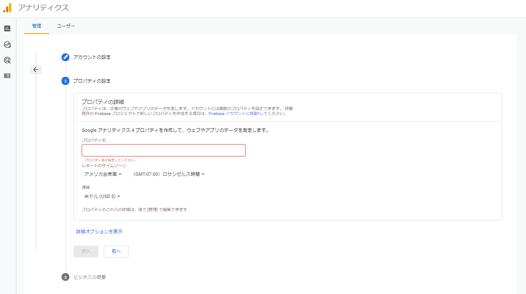
Task: Click the プロパティ名 field label
Action: click(x=94, y=140)
